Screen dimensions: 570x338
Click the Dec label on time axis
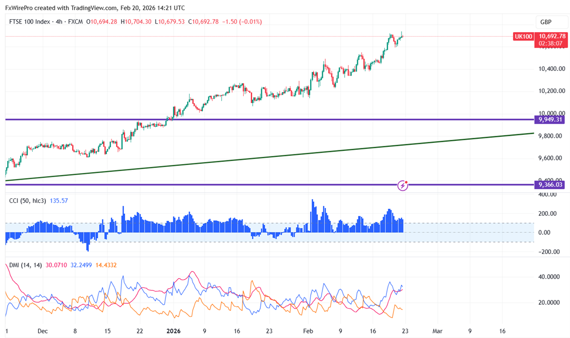tap(42, 331)
